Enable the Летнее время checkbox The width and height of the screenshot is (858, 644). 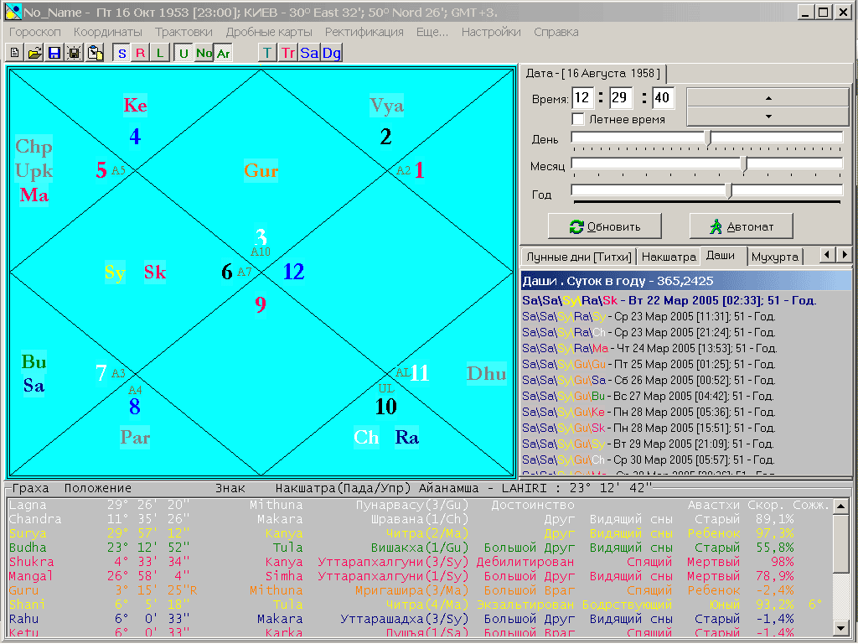coord(578,119)
